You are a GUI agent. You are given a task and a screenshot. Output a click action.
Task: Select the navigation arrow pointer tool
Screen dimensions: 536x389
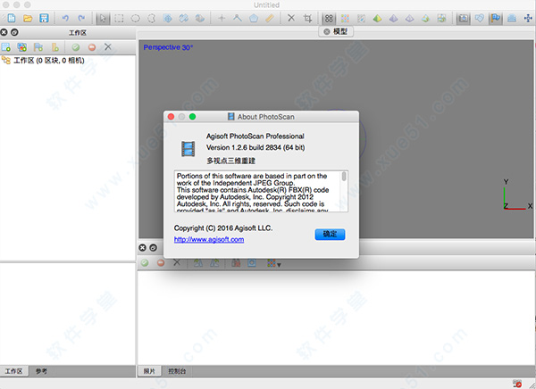point(103,18)
